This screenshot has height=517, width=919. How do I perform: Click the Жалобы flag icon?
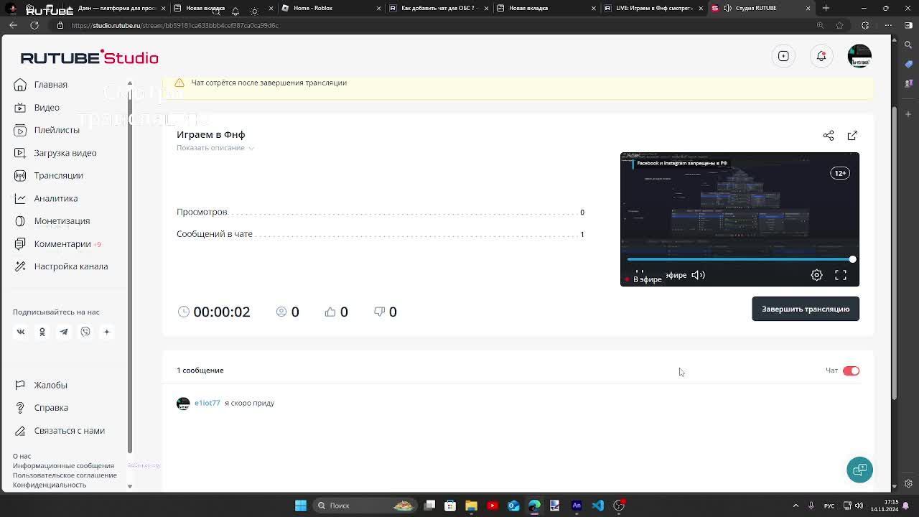click(20, 385)
